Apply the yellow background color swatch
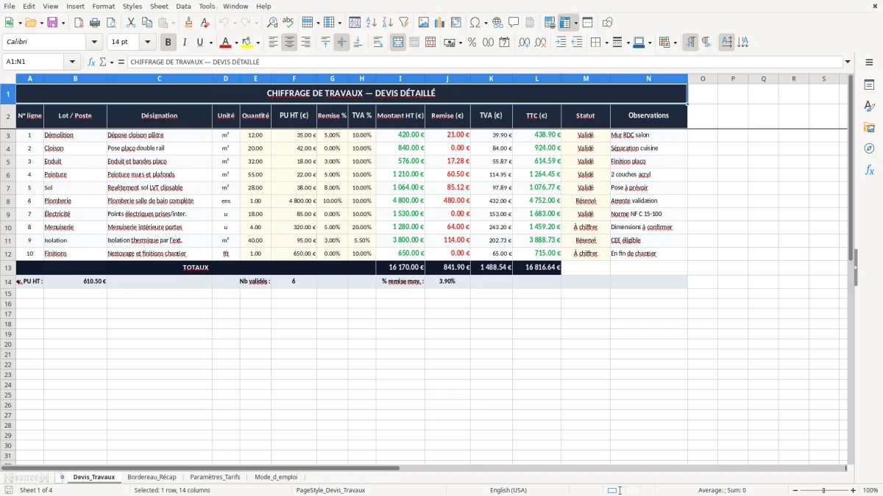Screen dimensions: 883x496 [247, 43]
